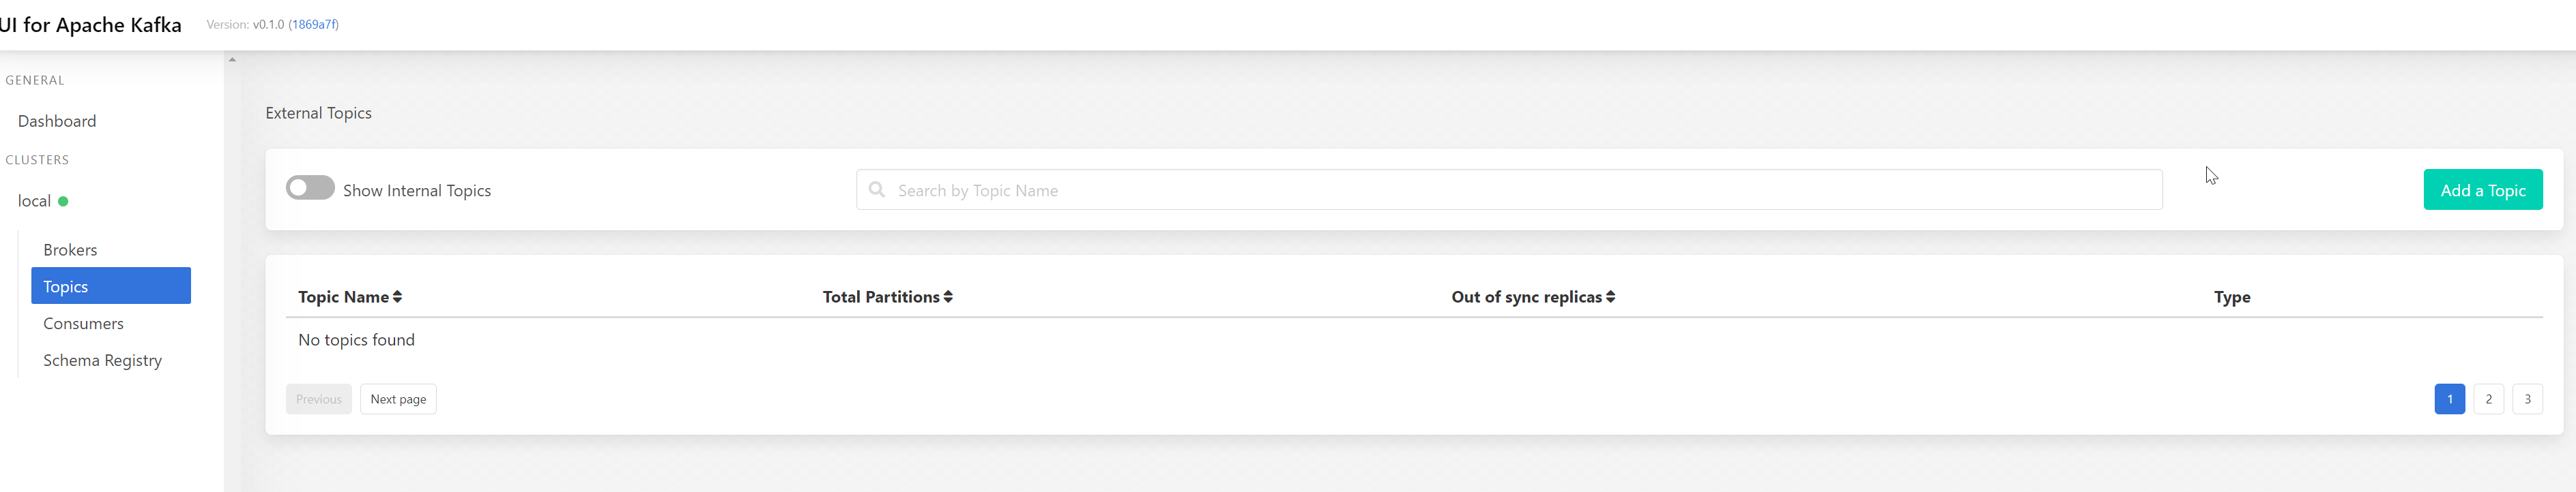2576x492 pixels.
Task: Sort topics by Topic Name
Action: coord(349,296)
